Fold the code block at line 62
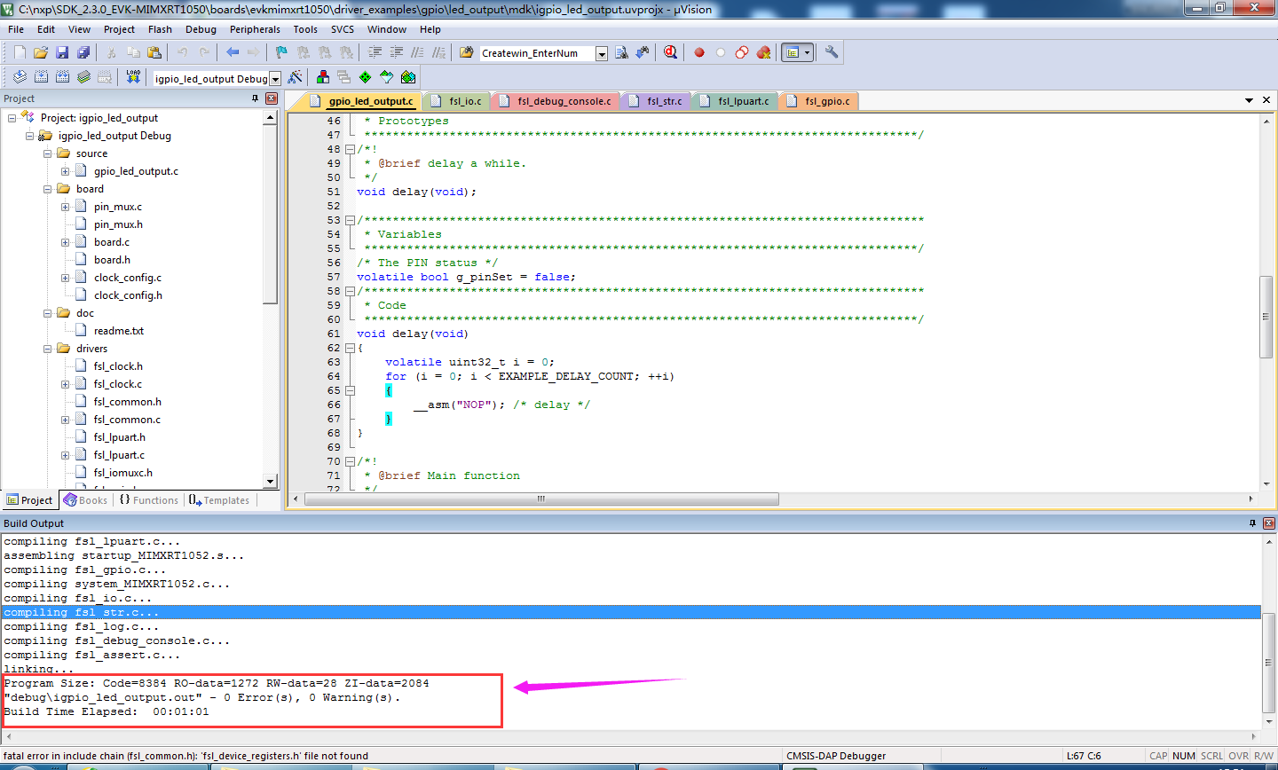The image size is (1278, 770). pyautogui.click(x=350, y=348)
